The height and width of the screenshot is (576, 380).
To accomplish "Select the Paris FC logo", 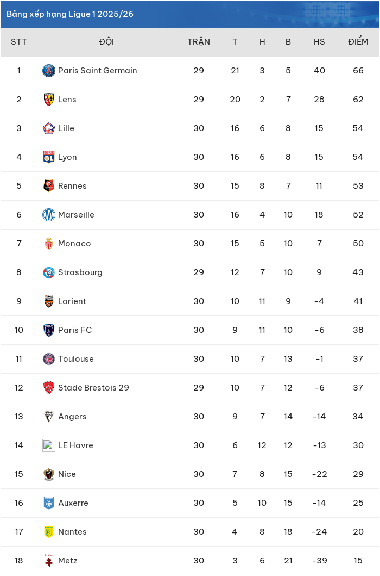I will click(x=49, y=330).
